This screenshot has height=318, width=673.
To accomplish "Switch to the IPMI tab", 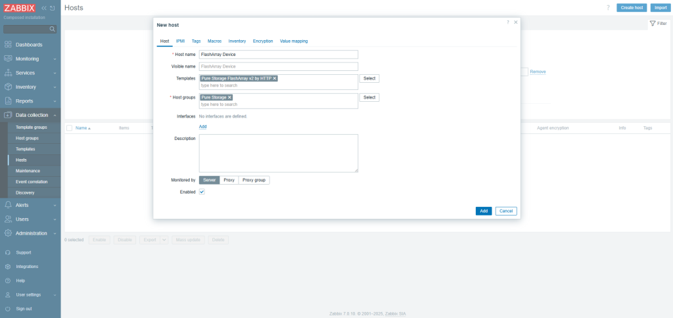I will tap(180, 41).
